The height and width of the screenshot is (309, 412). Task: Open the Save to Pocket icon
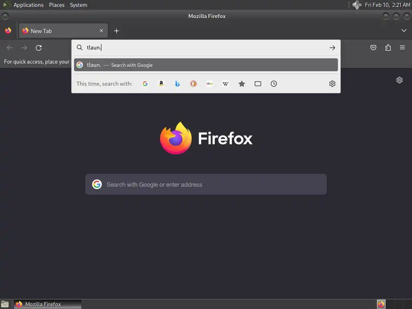coord(373,47)
